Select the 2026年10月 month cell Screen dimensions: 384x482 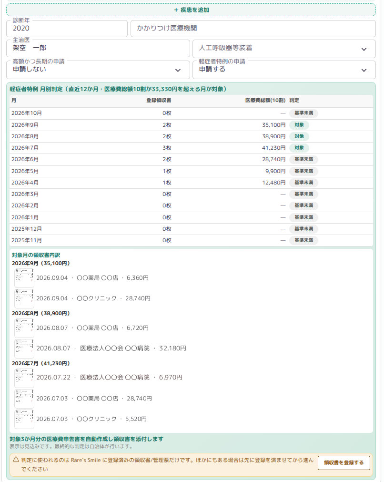[x=26, y=113]
